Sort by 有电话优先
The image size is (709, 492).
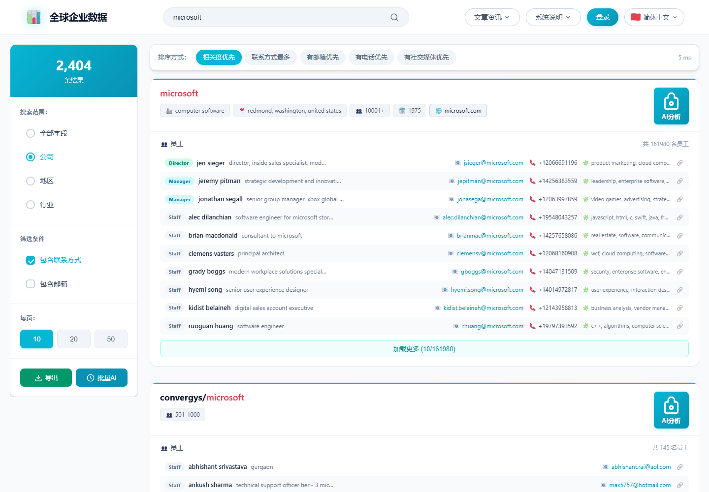372,57
